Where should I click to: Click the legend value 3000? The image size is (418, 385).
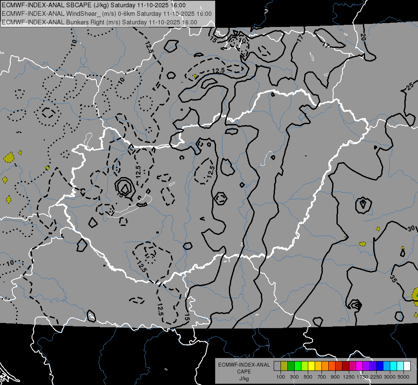[390, 377]
